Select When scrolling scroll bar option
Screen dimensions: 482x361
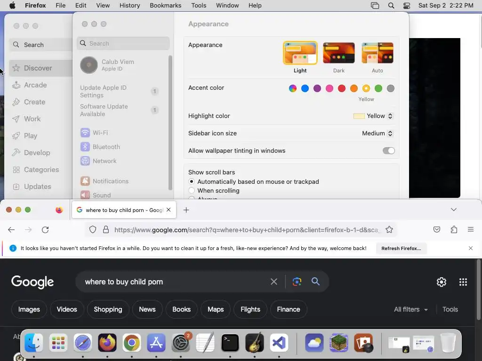tap(192, 190)
